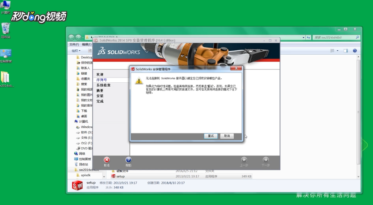Select the setup application file row
The width and height of the screenshot is (373, 205).
181,176
